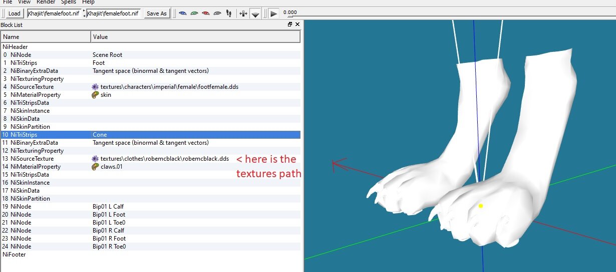Click the Flip view icon
The width and height of the screenshot is (616, 272).
(243, 13)
